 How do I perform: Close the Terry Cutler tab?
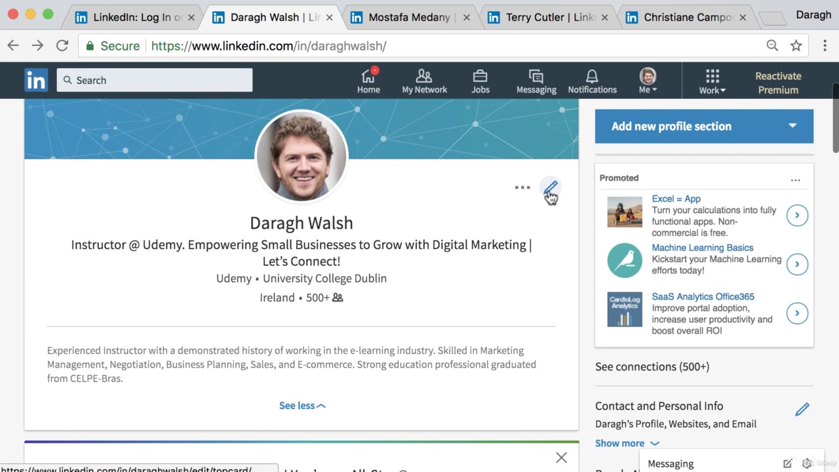pyautogui.click(x=604, y=18)
